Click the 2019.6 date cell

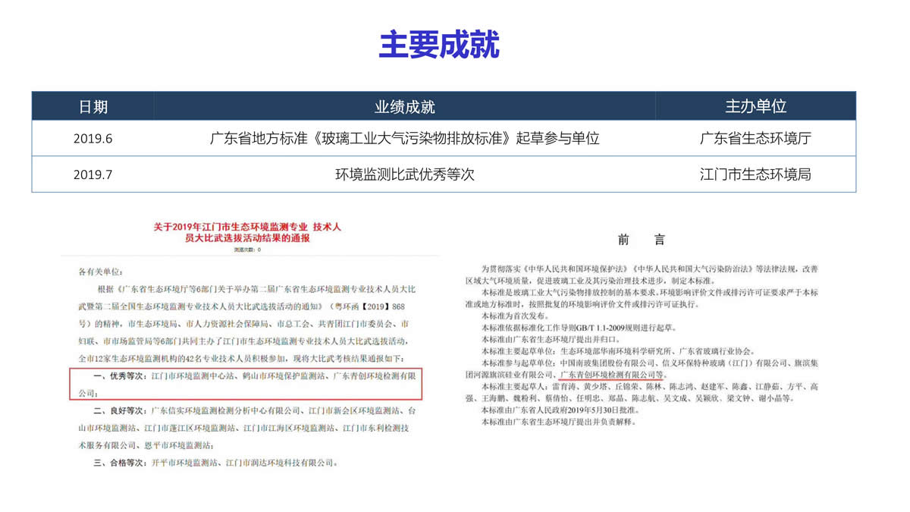[93, 139]
